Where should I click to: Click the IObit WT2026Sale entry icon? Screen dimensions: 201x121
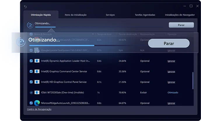tap(37, 92)
